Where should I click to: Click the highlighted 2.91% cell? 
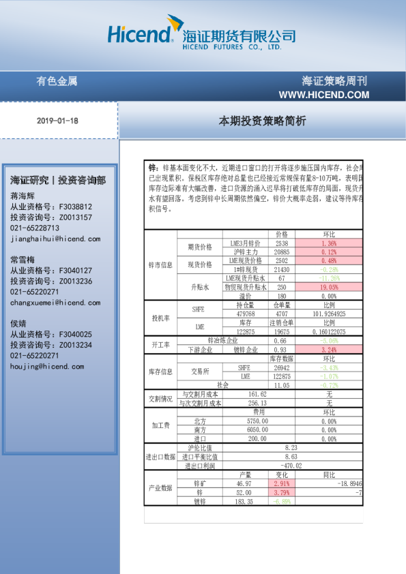282,483
